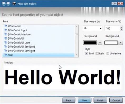Select the @Yu Gothic font row
The image size is (125, 104).
click(x=38, y=26)
